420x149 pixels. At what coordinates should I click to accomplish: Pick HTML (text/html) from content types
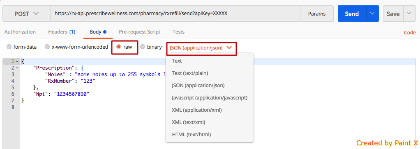191,135
